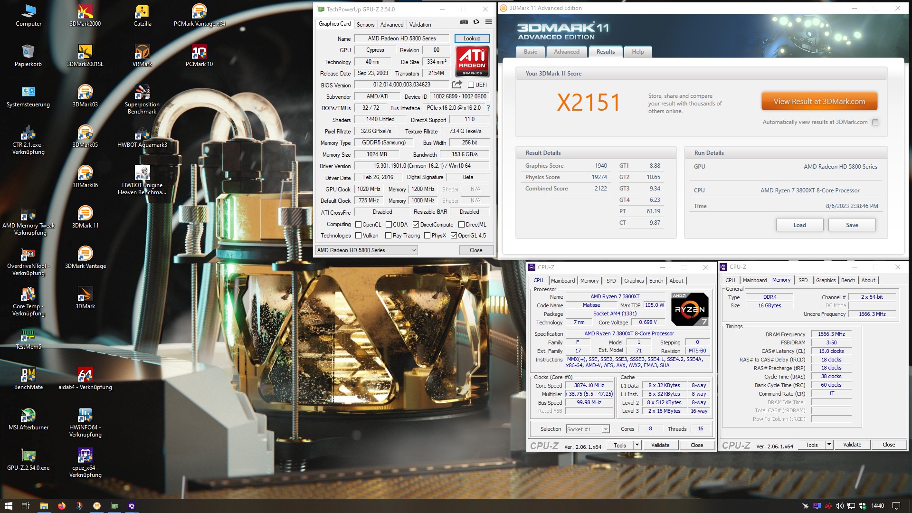Click the Save button in 3DMark 11
This screenshot has height=513, width=912.
tap(852, 225)
